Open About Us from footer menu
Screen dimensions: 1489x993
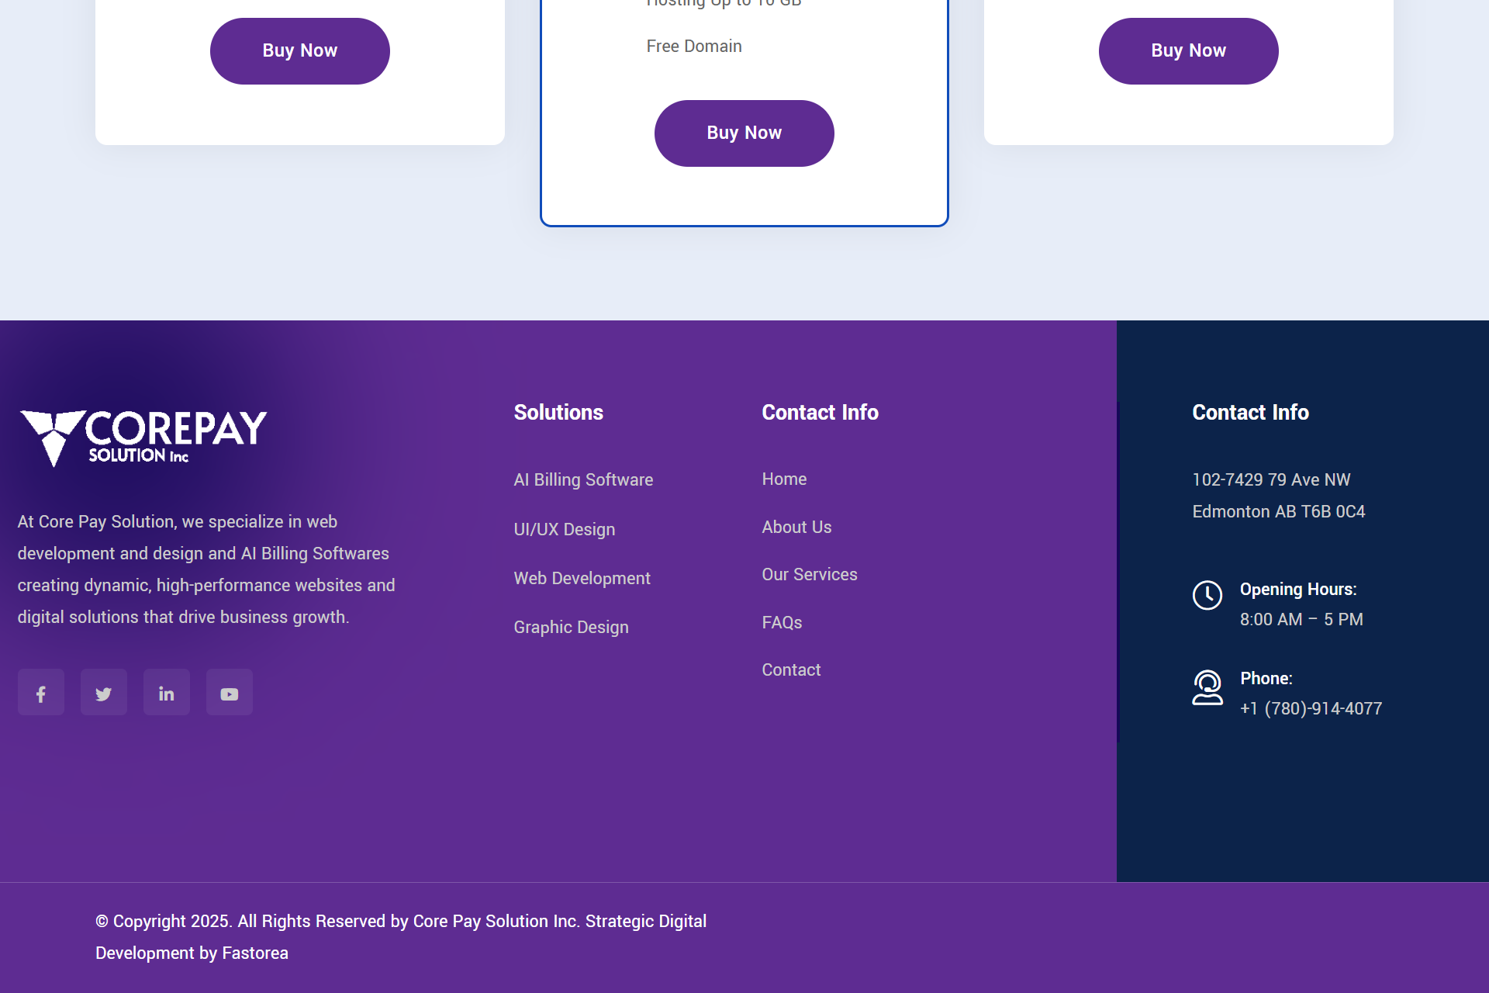tap(796, 527)
